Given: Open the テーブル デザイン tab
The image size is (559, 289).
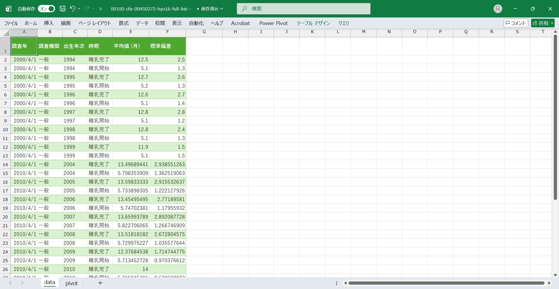Looking at the screenshot, I should (313, 23).
